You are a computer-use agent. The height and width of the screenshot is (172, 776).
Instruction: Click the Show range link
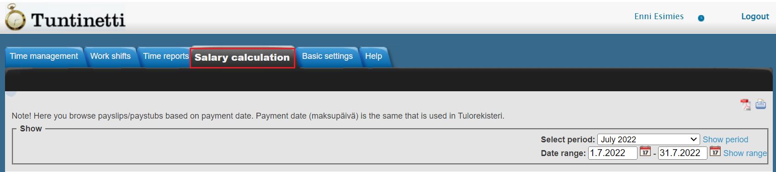coord(745,153)
